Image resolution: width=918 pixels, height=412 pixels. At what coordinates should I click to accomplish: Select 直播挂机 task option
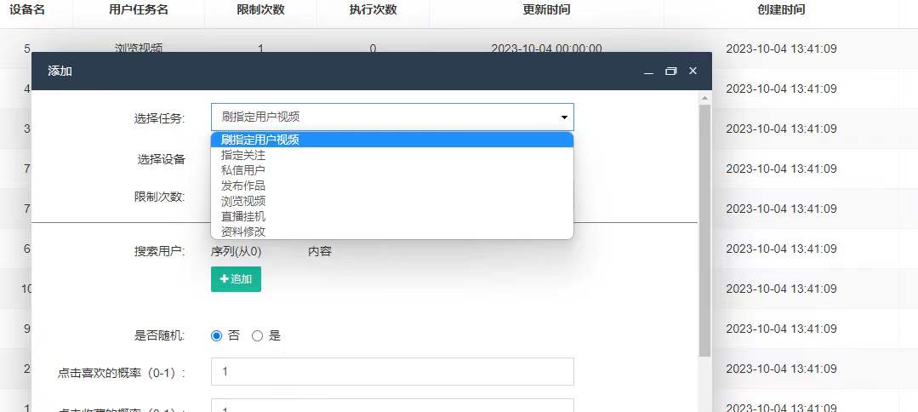243,216
